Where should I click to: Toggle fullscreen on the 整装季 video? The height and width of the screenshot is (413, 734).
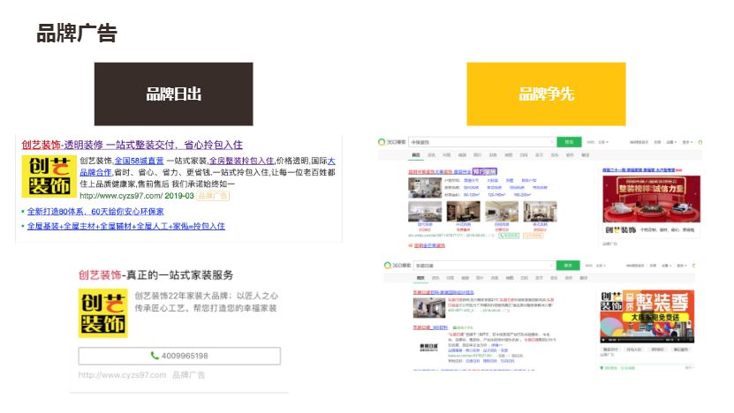pyautogui.click(x=690, y=340)
